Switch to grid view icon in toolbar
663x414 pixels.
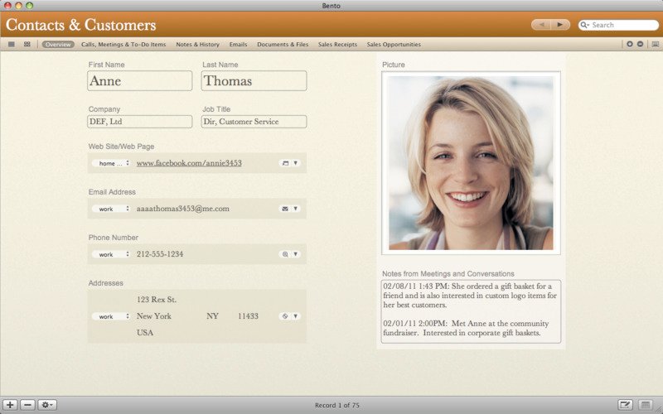pyautogui.click(x=27, y=44)
